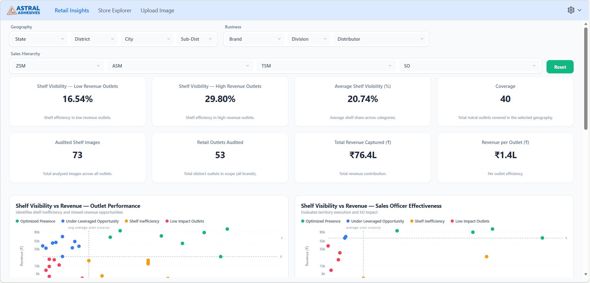The image size is (590, 283).
Task: Select the Average Shelf Visibility 20.74% value
Action: (x=363, y=99)
